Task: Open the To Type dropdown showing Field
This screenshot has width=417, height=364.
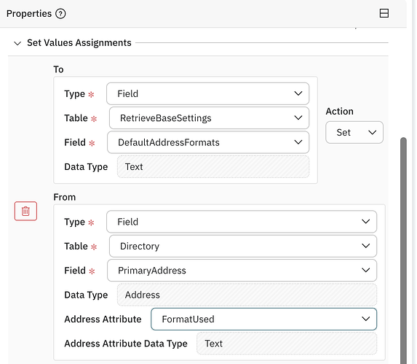Action: point(207,93)
